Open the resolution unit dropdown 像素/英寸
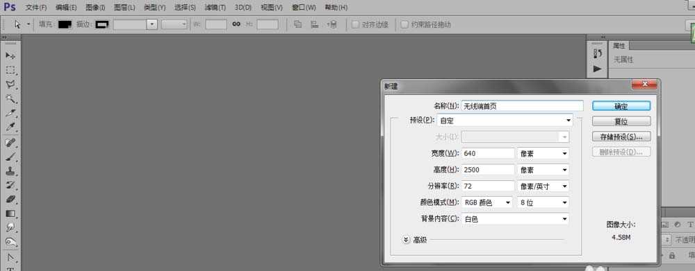This screenshot has height=271, width=695. [x=543, y=186]
